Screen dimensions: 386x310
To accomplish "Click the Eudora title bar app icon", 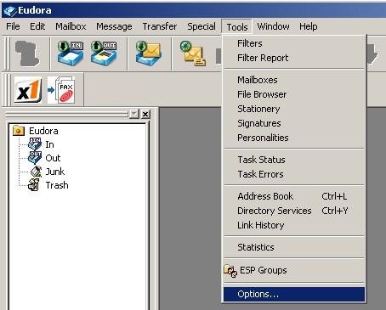I will coord(9,10).
